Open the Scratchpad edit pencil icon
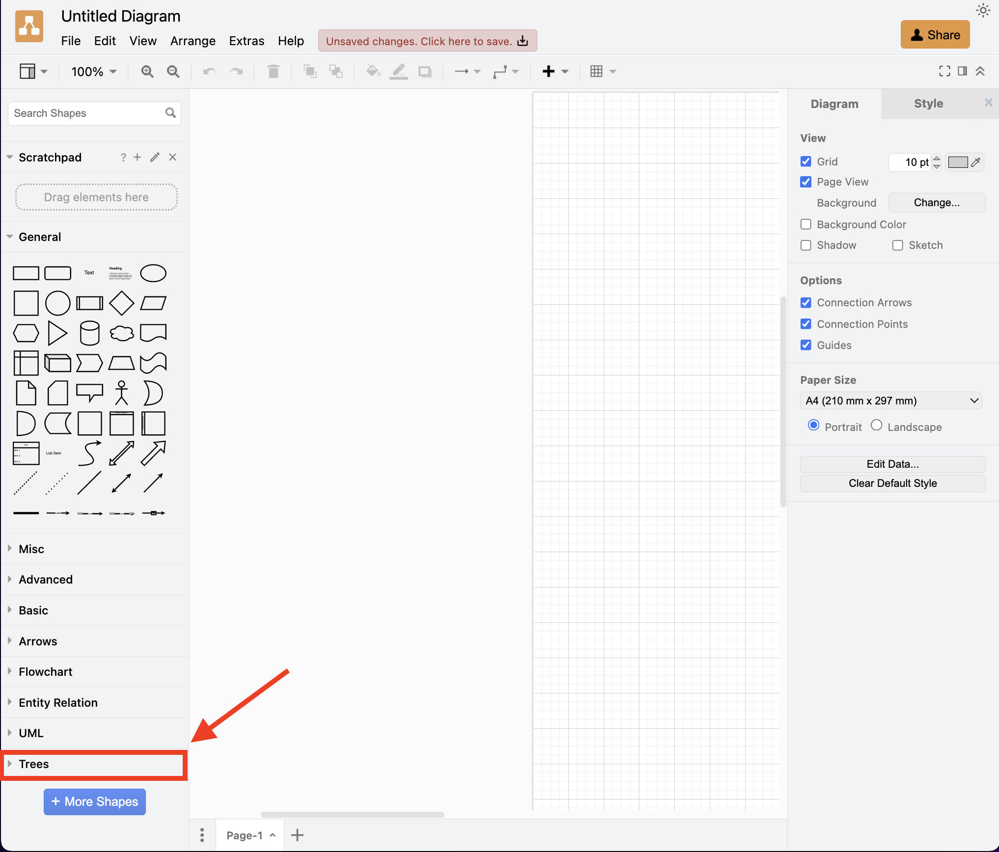This screenshot has width=999, height=852. pos(155,157)
